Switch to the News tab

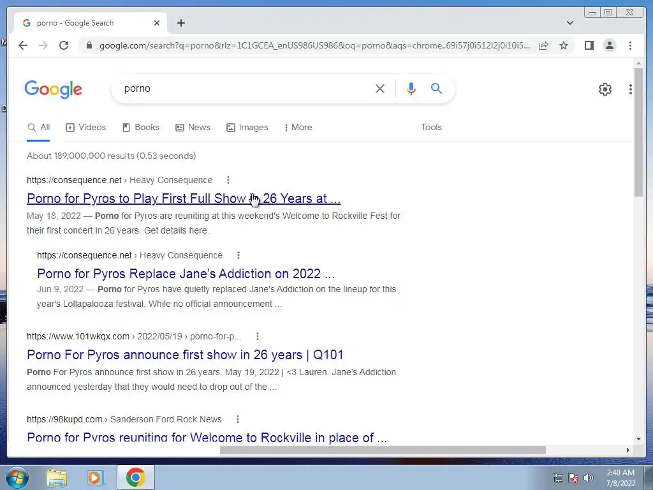(x=193, y=128)
